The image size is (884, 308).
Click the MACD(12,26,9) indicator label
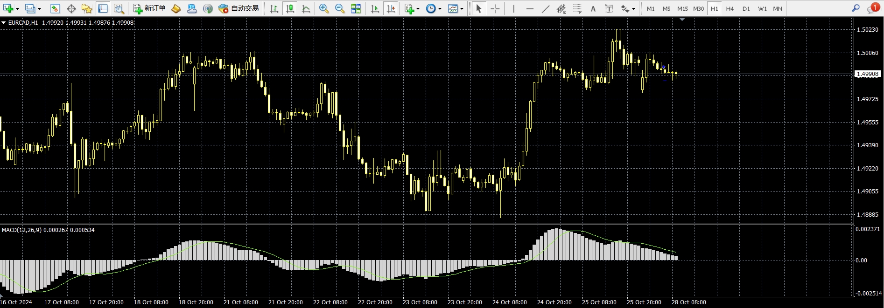click(x=22, y=230)
